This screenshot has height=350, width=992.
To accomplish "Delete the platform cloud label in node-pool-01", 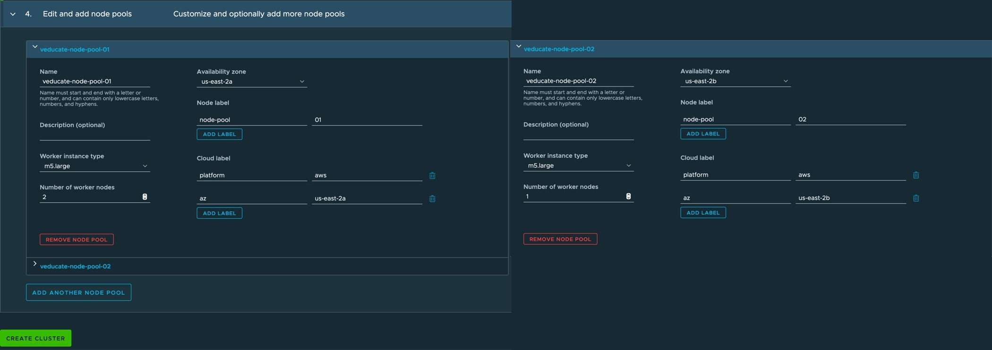I will (x=432, y=176).
